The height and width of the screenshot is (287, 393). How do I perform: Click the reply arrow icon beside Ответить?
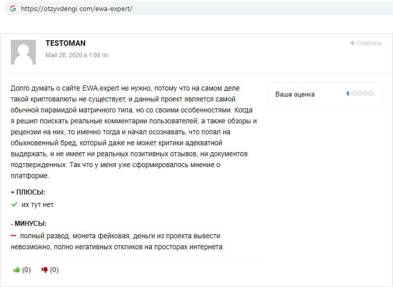coord(352,43)
